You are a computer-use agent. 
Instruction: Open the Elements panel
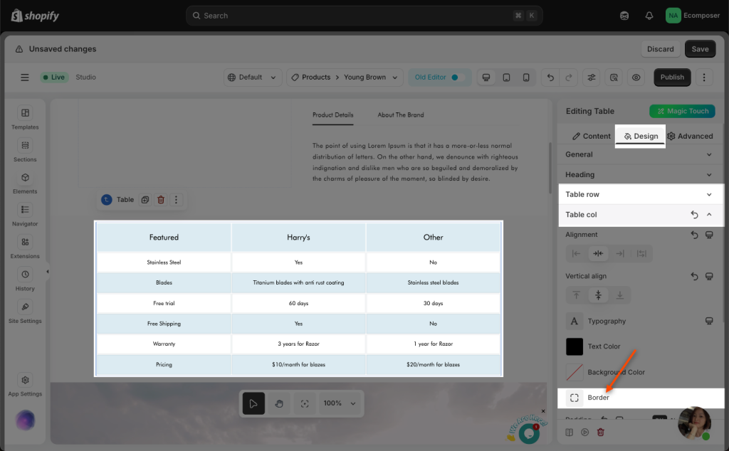pyautogui.click(x=25, y=182)
